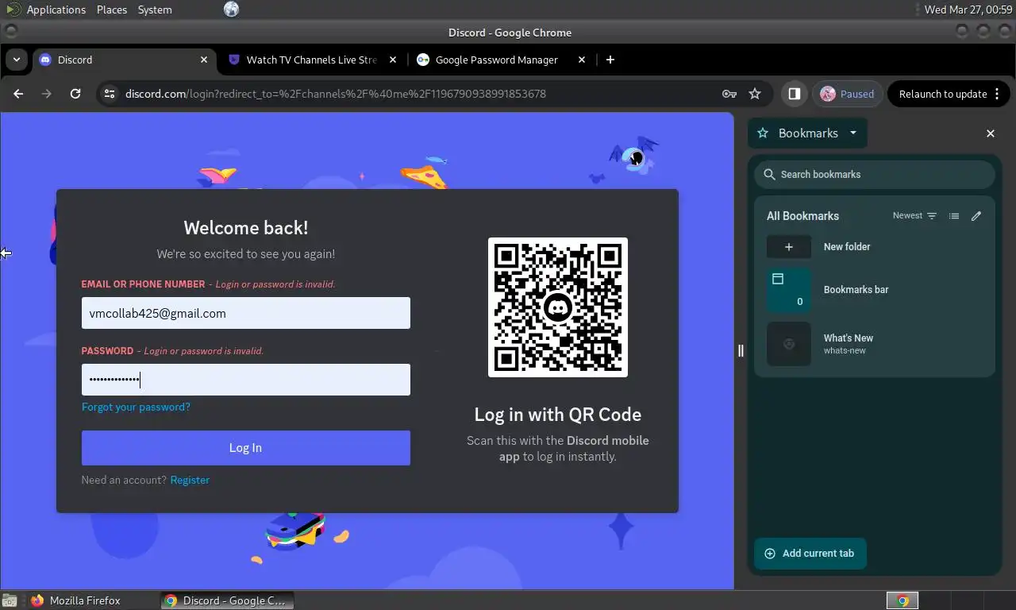Click the New folder plus icon

[789, 247]
